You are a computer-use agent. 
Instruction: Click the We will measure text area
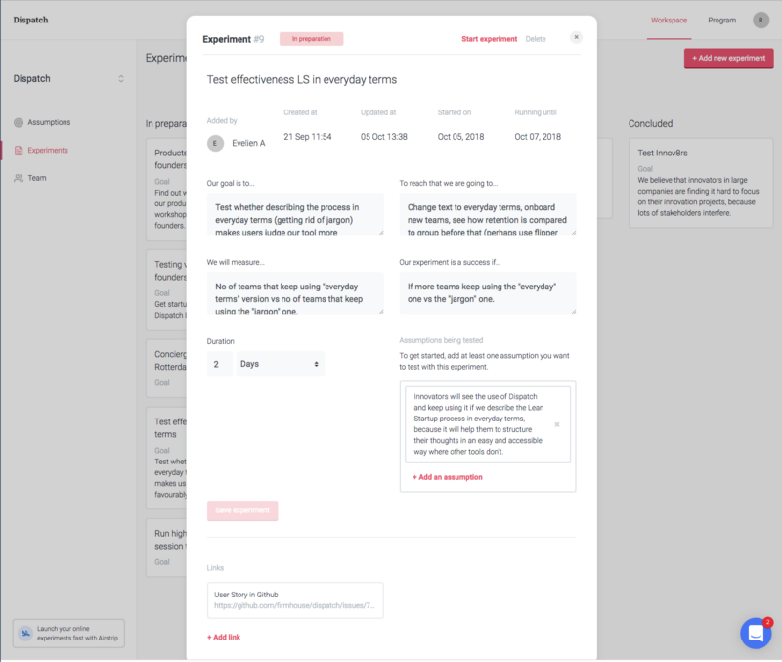pos(295,293)
